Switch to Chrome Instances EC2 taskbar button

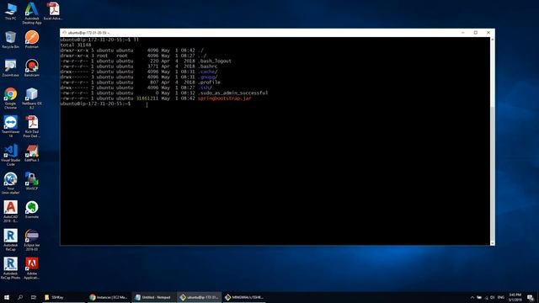109,297
